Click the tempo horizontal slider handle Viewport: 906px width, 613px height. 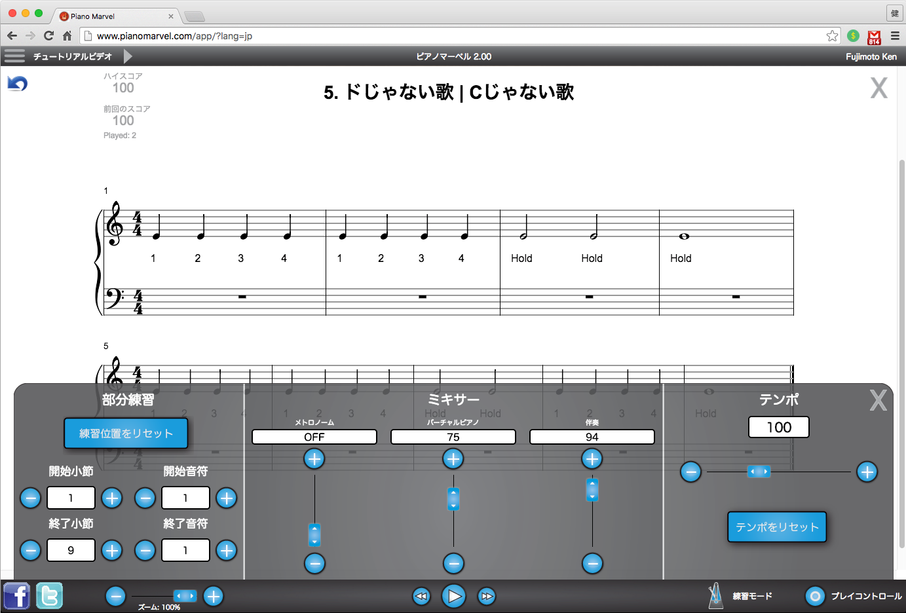pos(759,472)
